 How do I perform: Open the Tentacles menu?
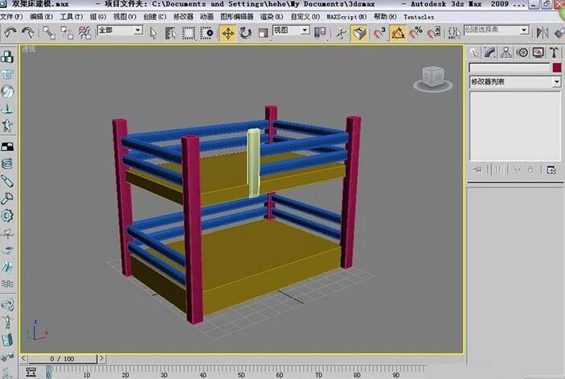click(x=419, y=17)
